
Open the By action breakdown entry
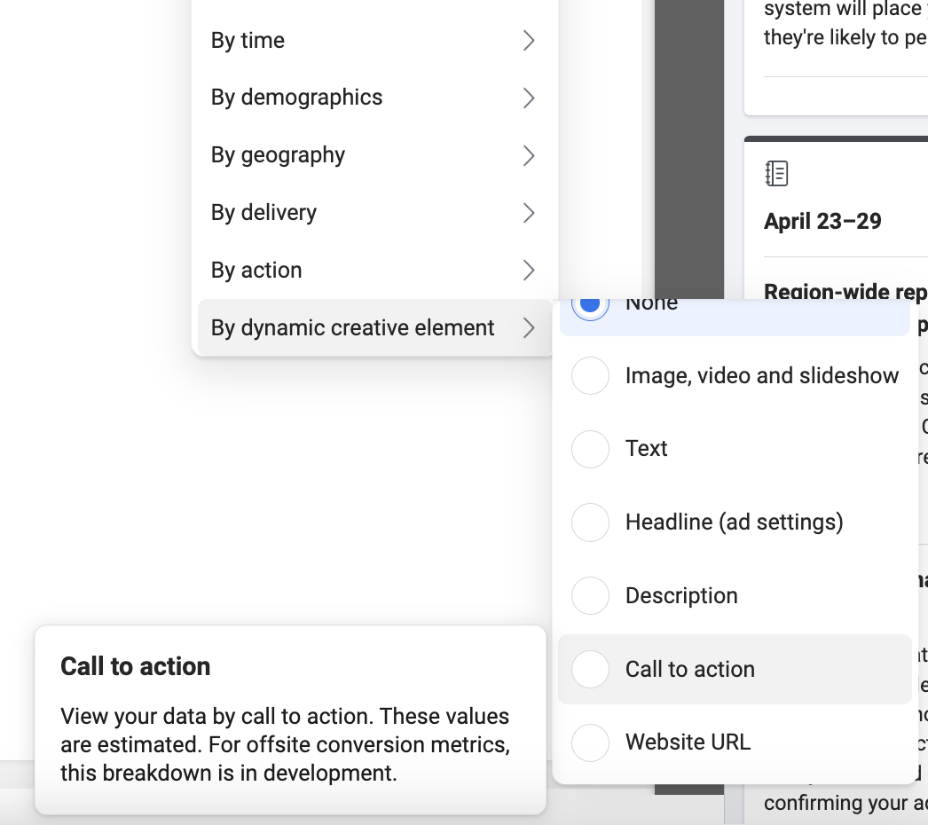[374, 271]
